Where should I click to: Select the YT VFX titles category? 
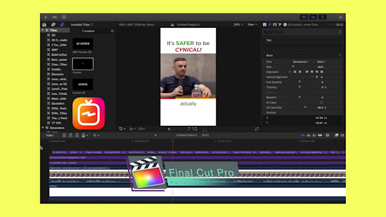point(56,123)
